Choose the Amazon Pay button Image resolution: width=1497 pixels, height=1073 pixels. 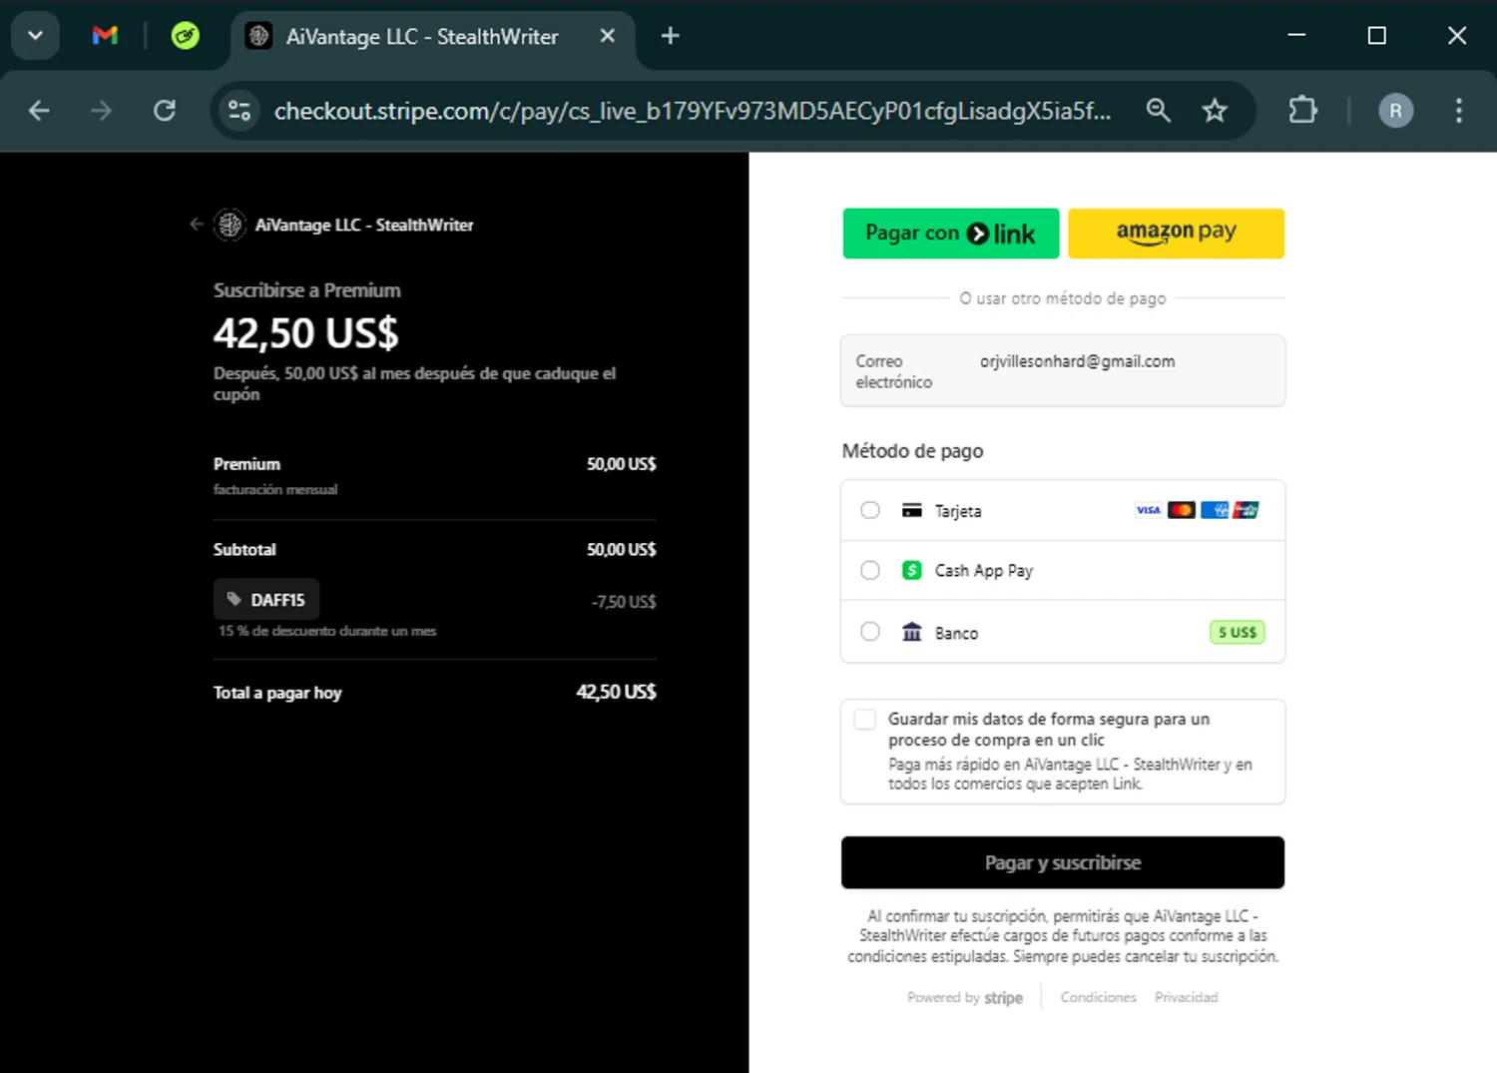pyautogui.click(x=1176, y=234)
